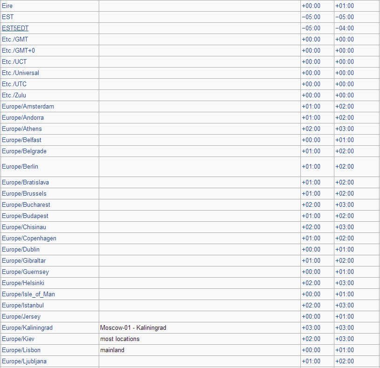
Task: Click the +03:00 standard offset in Europe/Kaliningrad row
Action: point(311,328)
